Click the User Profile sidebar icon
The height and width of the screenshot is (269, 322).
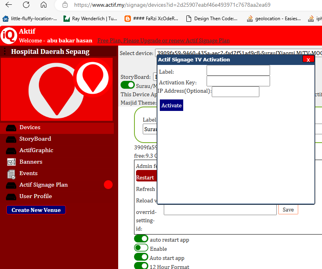click(11, 197)
